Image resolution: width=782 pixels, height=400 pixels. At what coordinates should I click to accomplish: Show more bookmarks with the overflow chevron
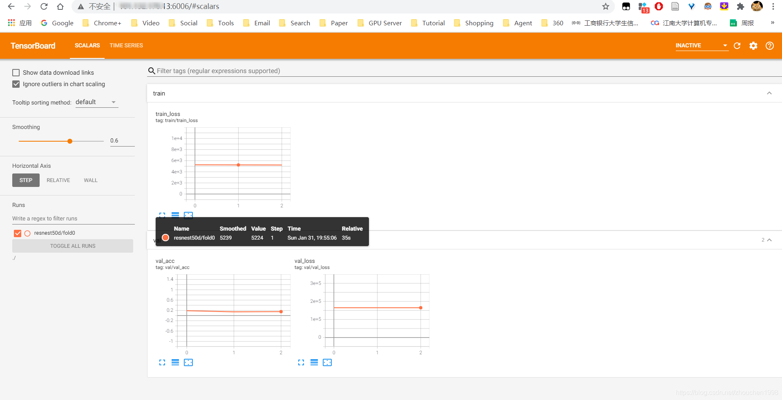point(772,23)
